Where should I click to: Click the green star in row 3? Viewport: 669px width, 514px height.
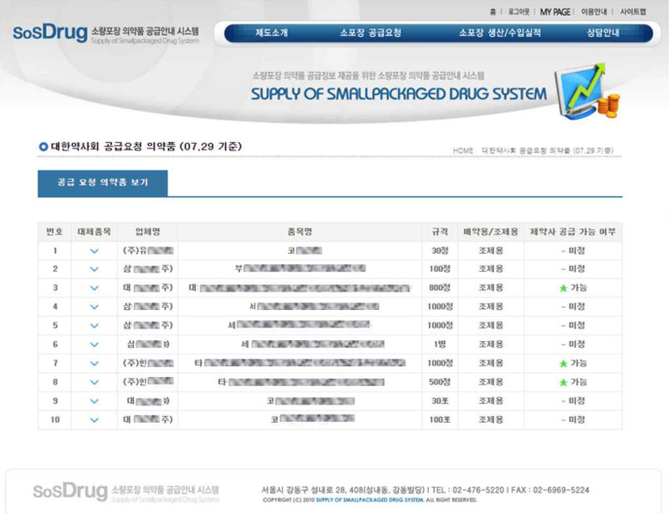point(563,288)
